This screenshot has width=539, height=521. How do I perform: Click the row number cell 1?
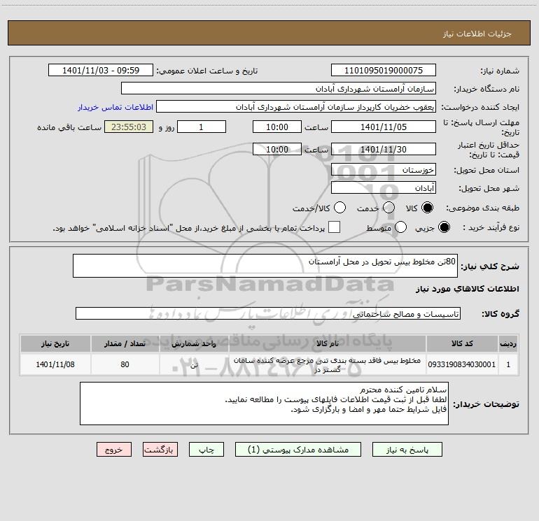(x=508, y=364)
